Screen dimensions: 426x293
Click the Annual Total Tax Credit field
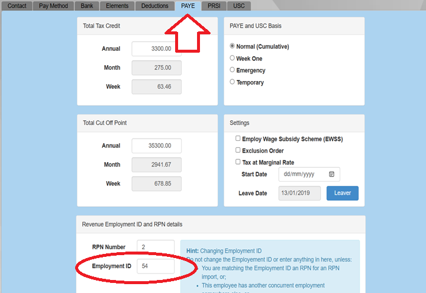click(x=156, y=49)
